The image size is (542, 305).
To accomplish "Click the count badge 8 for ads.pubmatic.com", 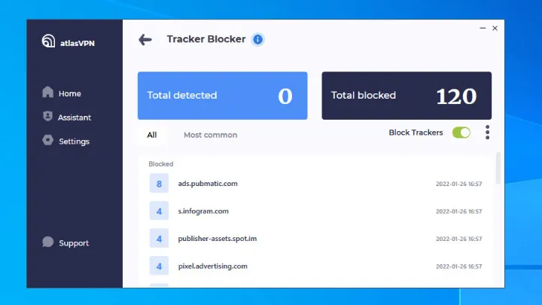I will 159,183.
